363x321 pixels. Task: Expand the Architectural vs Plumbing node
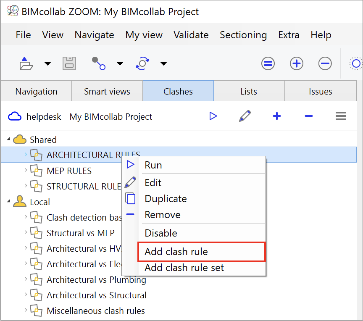click(26, 279)
